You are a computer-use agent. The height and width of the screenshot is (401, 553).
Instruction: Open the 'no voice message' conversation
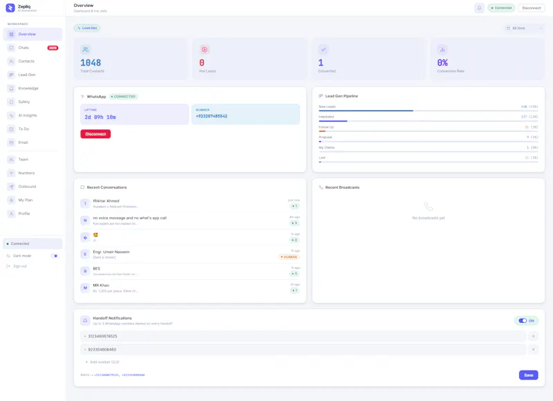190,221
